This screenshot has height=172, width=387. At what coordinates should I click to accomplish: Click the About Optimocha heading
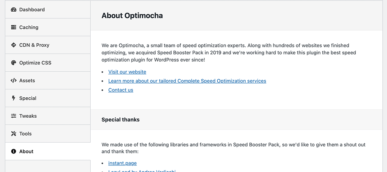click(132, 16)
